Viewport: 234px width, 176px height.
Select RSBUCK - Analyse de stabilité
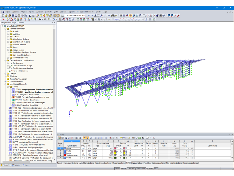(x=27, y=105)
